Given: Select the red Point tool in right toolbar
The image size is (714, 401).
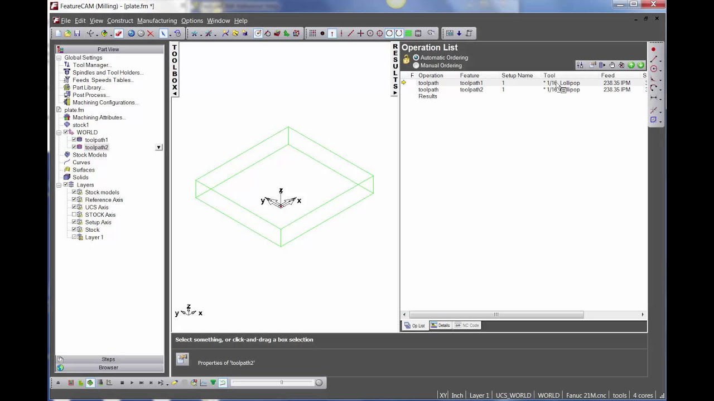Looking at the screenshot, I should (x=653, y=50).
